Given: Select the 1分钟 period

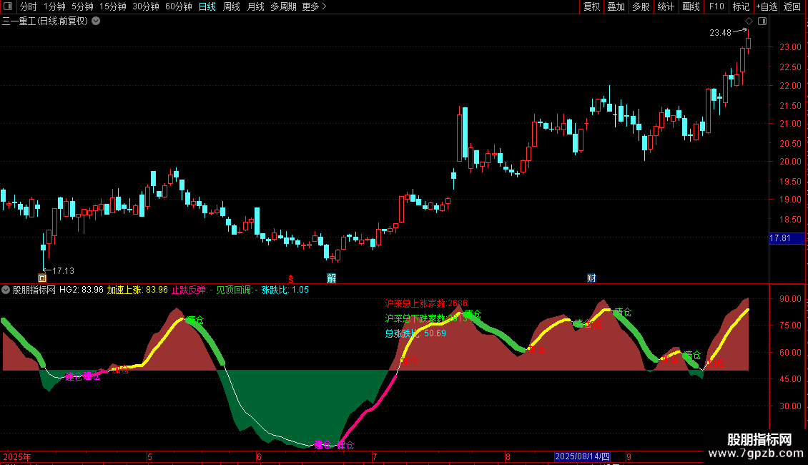Looking at the screenshot, I should (x=54, y=6).
